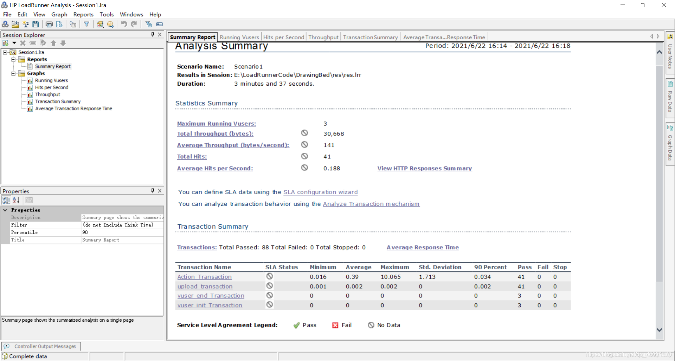
Task: Open the Reports menu
Action: tap(83, 14)
